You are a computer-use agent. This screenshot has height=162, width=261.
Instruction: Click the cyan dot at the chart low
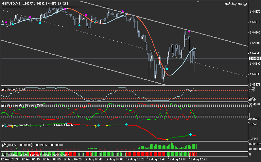[167, 69]
